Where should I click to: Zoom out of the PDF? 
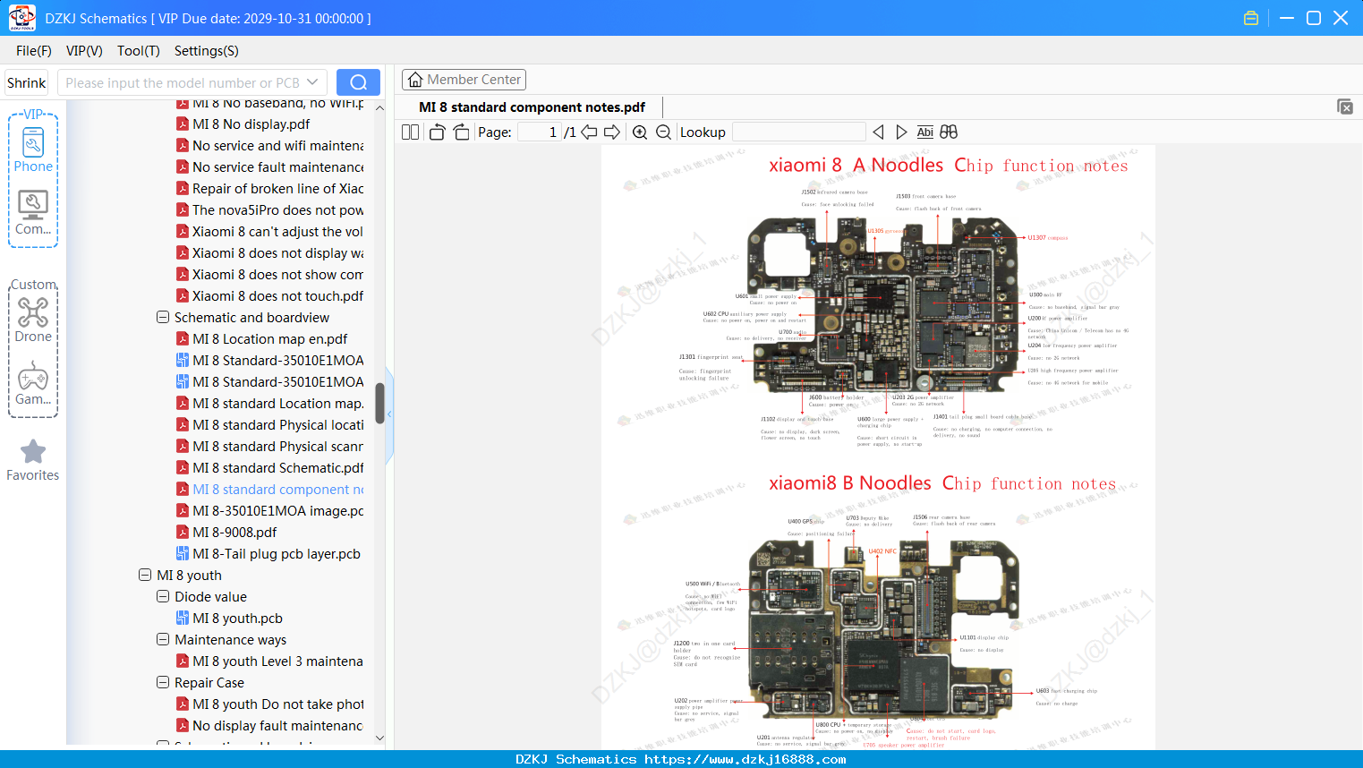coord(663,132)
